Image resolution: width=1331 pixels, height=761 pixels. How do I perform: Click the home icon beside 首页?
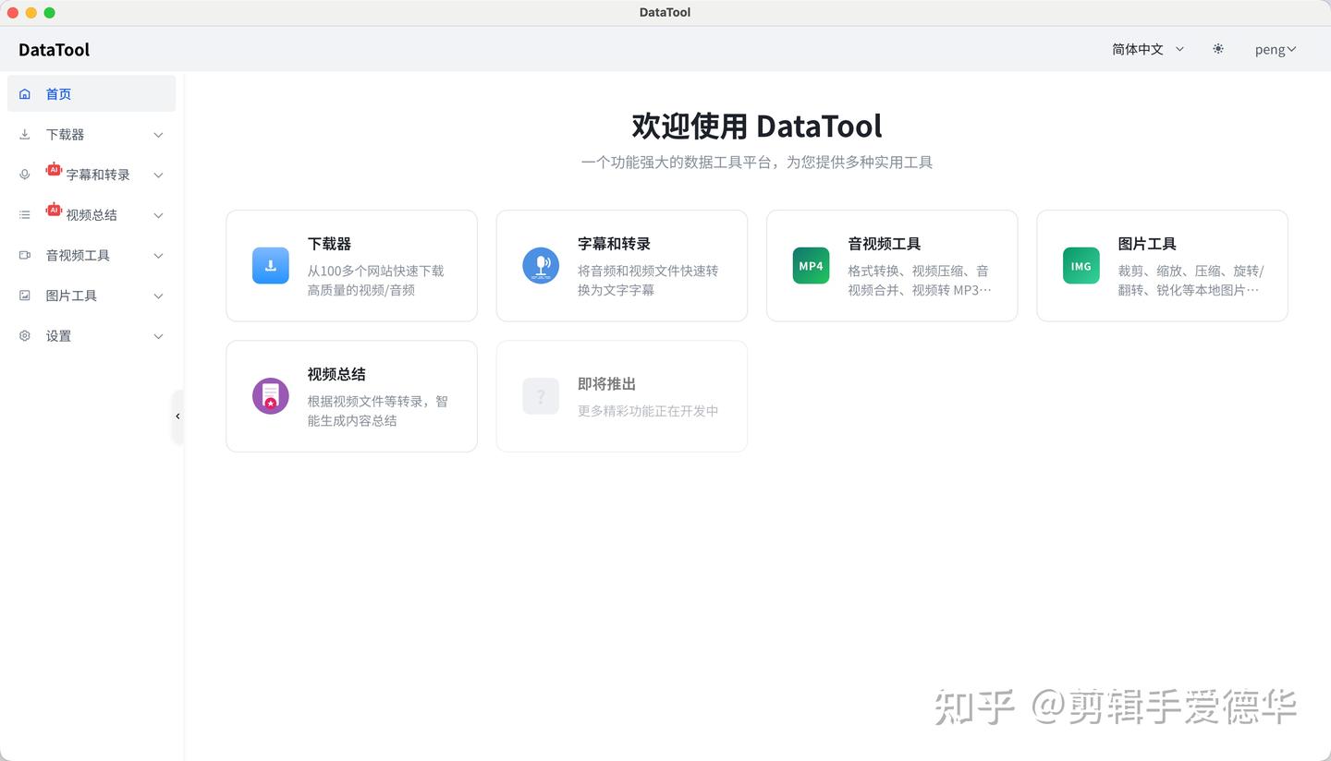[25, 94]
